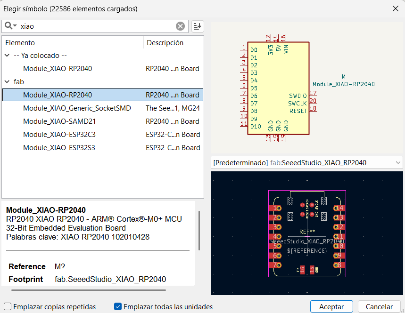The width and height of the screenshot is (405, 313).
Task: Click the sort order icon button
Action: pyautogui.click(x=198, y=26)
